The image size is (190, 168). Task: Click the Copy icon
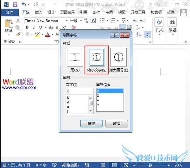(18, 27)
